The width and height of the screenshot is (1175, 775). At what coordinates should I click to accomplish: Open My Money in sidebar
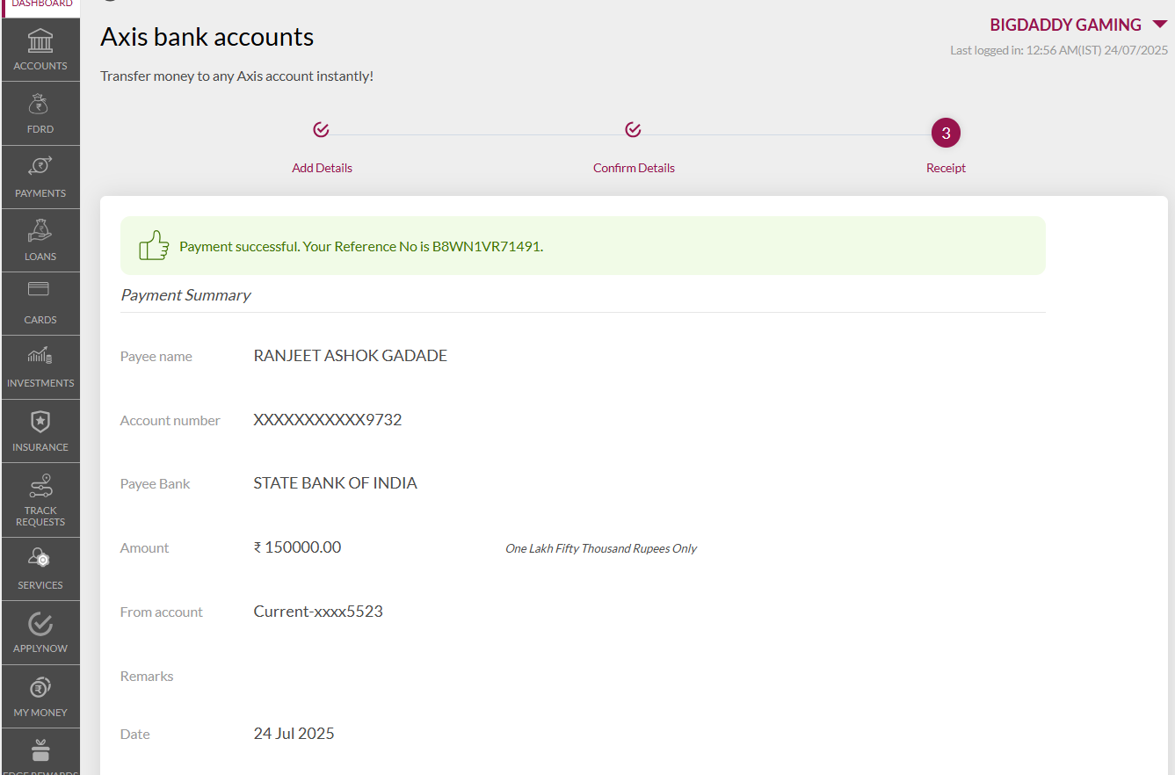(x=40, y=697)
